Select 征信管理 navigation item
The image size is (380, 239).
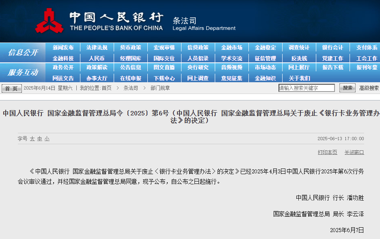(265, 59)
